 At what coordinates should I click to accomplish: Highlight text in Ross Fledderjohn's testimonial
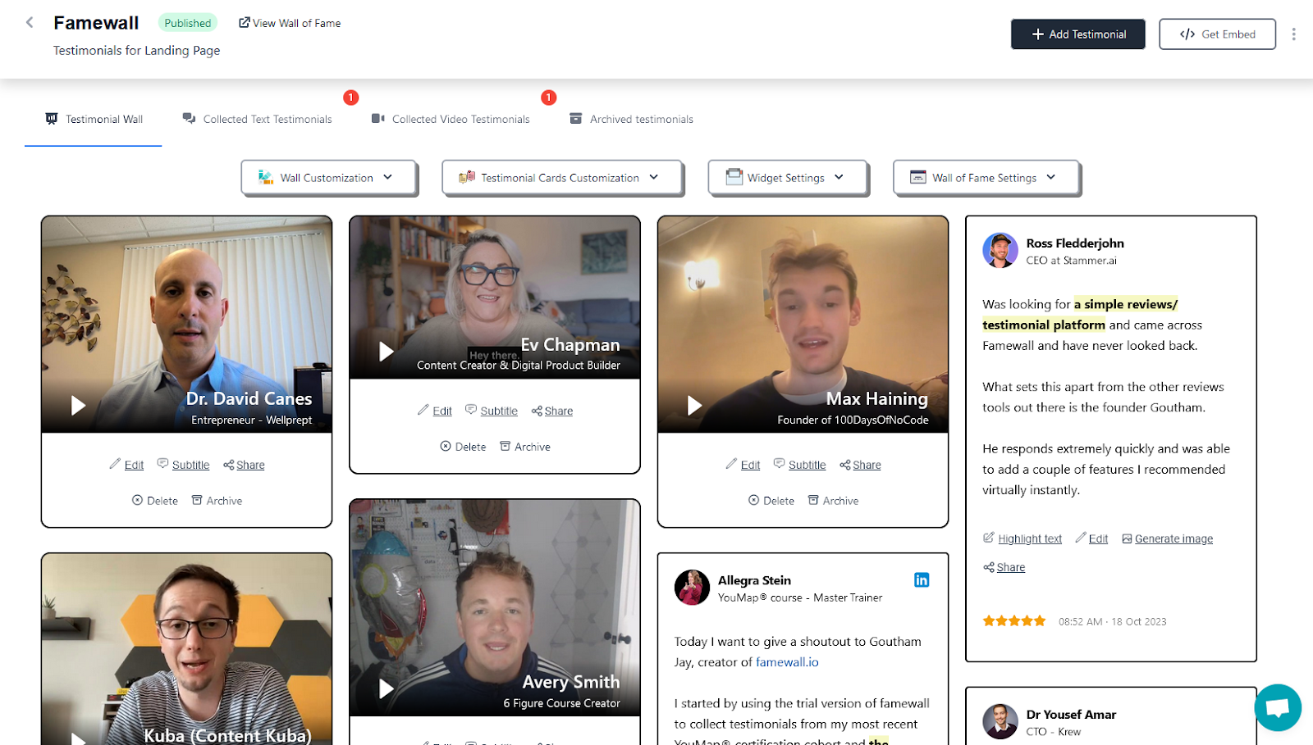1029,538
